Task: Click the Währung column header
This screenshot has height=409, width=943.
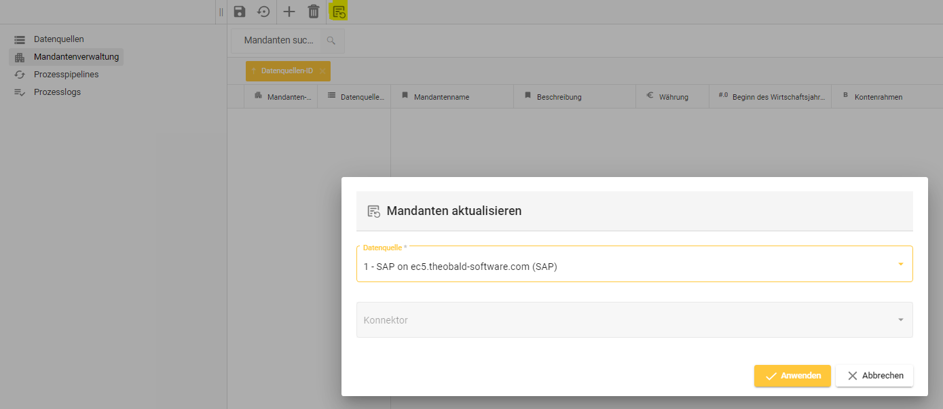Action: (672, 96)
